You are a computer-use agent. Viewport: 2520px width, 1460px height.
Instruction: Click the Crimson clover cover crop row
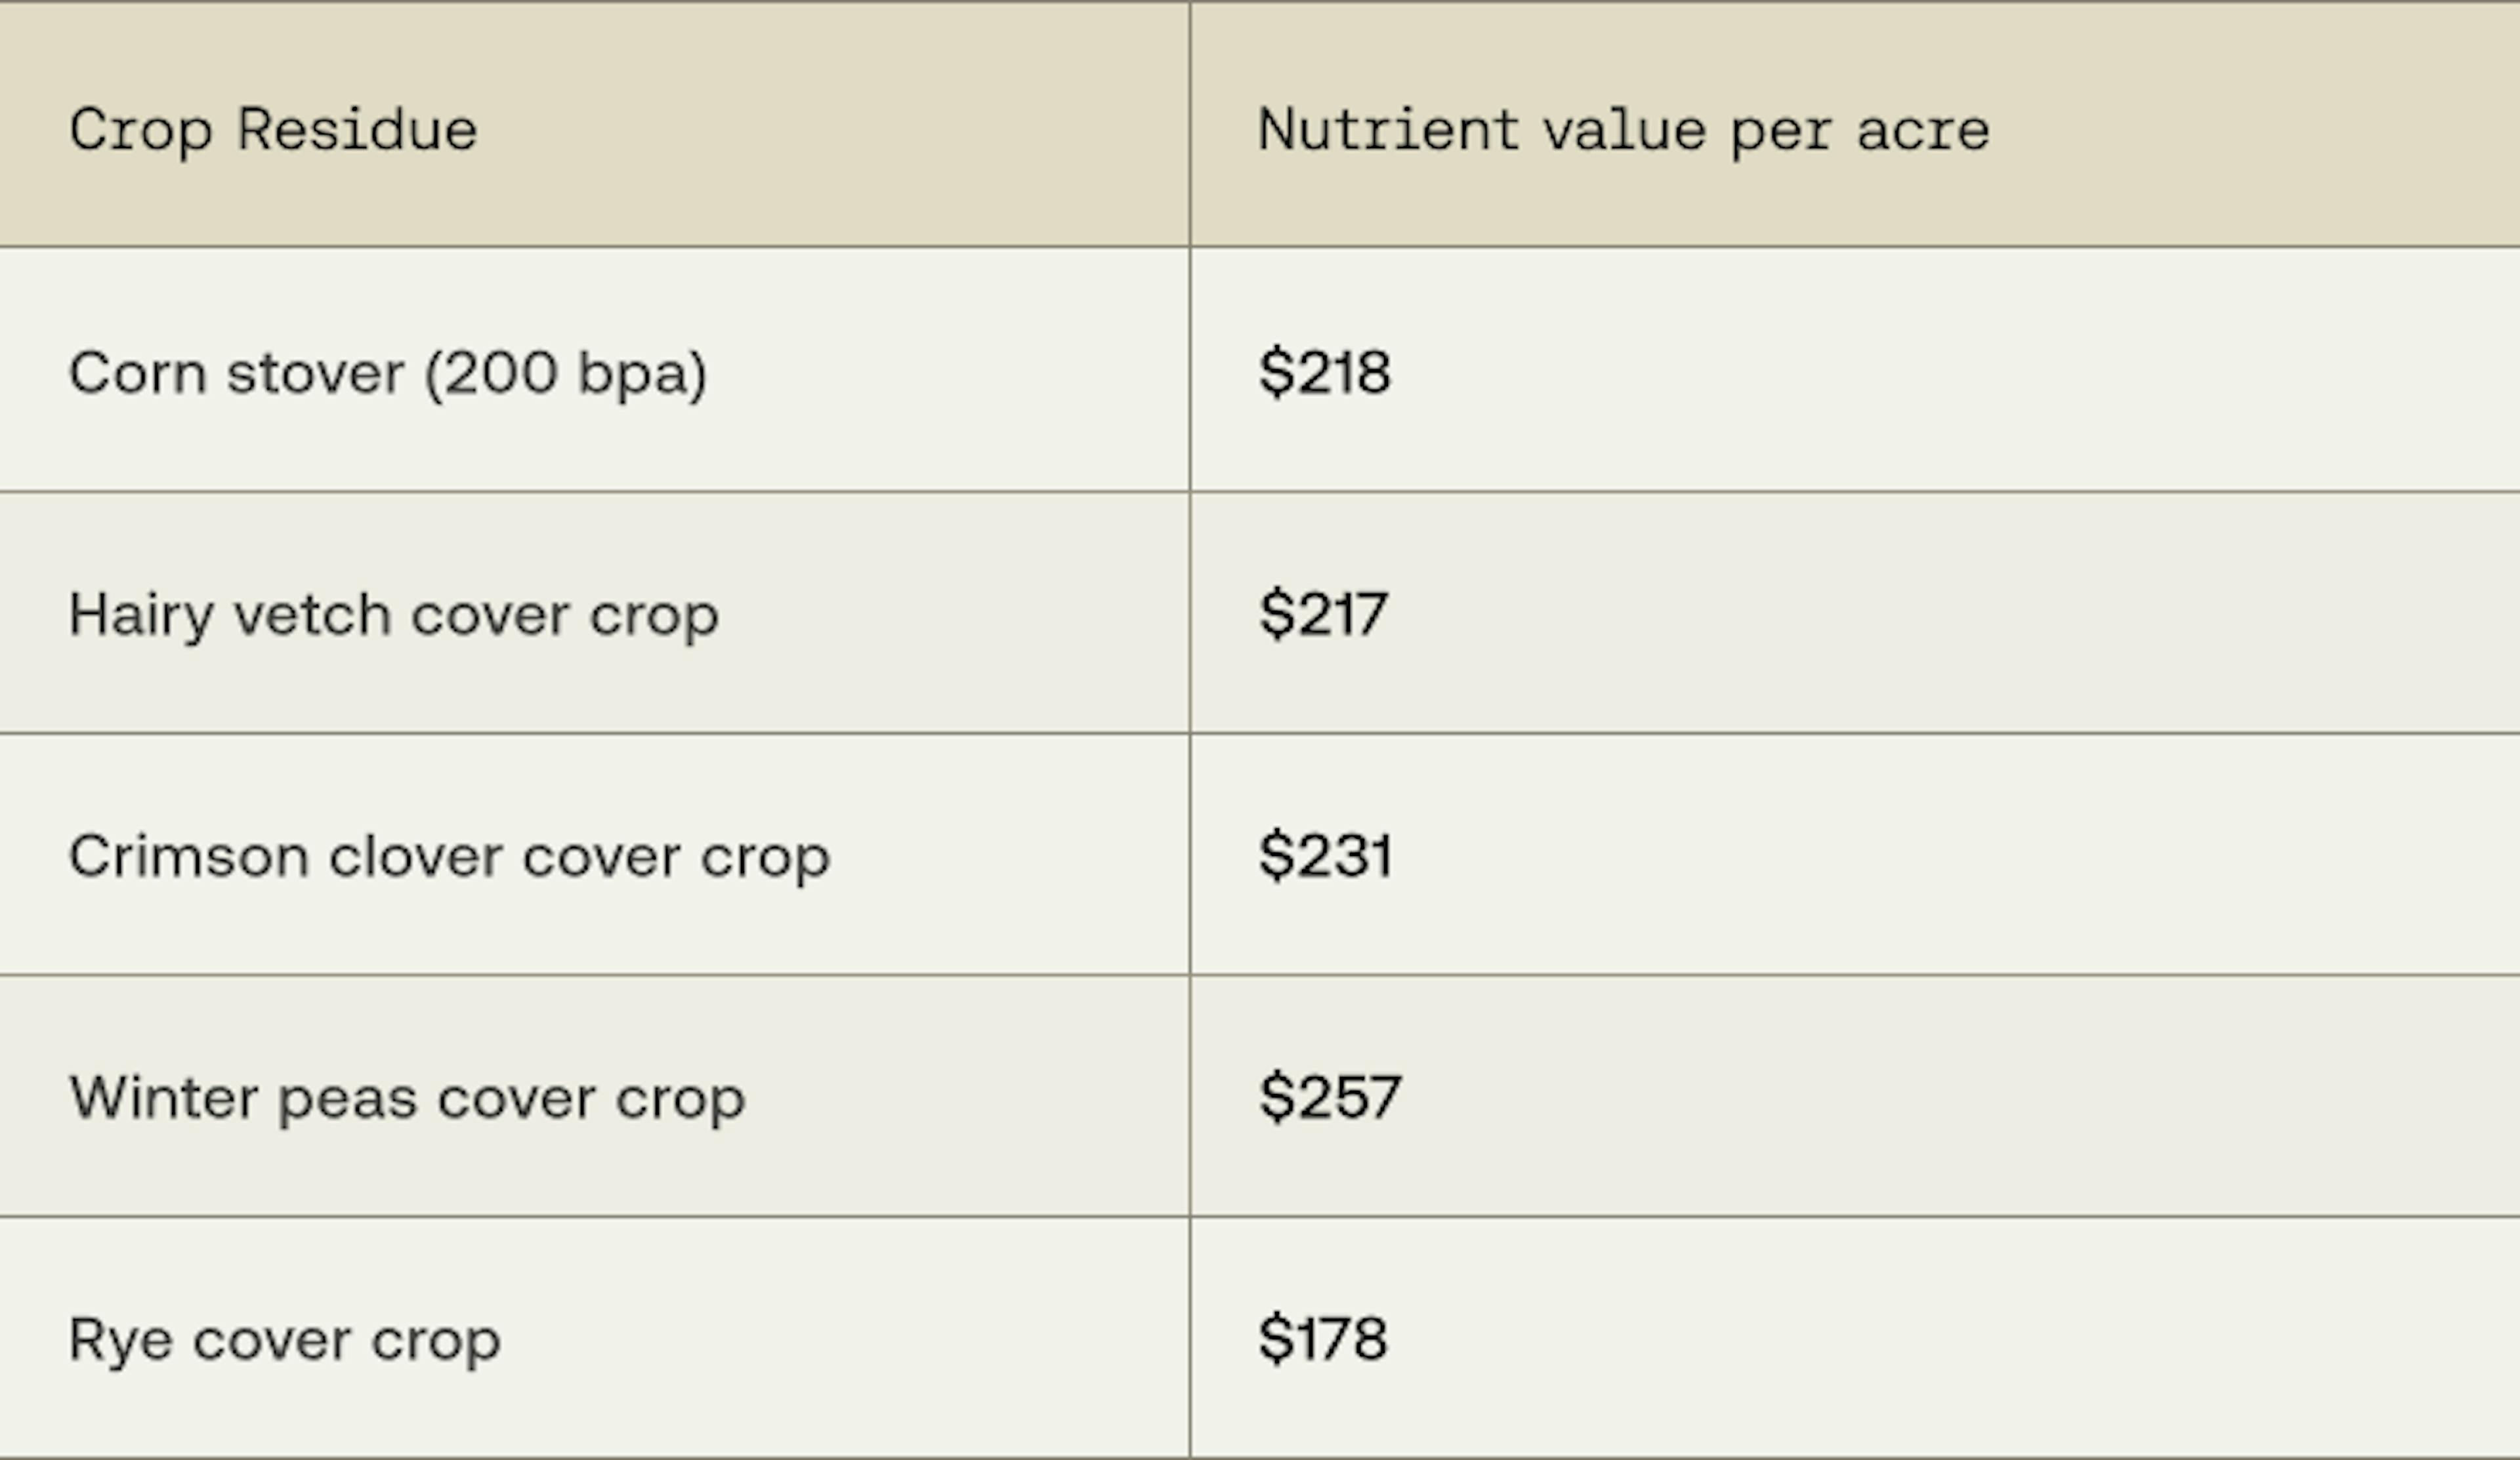coord(1260,855)
